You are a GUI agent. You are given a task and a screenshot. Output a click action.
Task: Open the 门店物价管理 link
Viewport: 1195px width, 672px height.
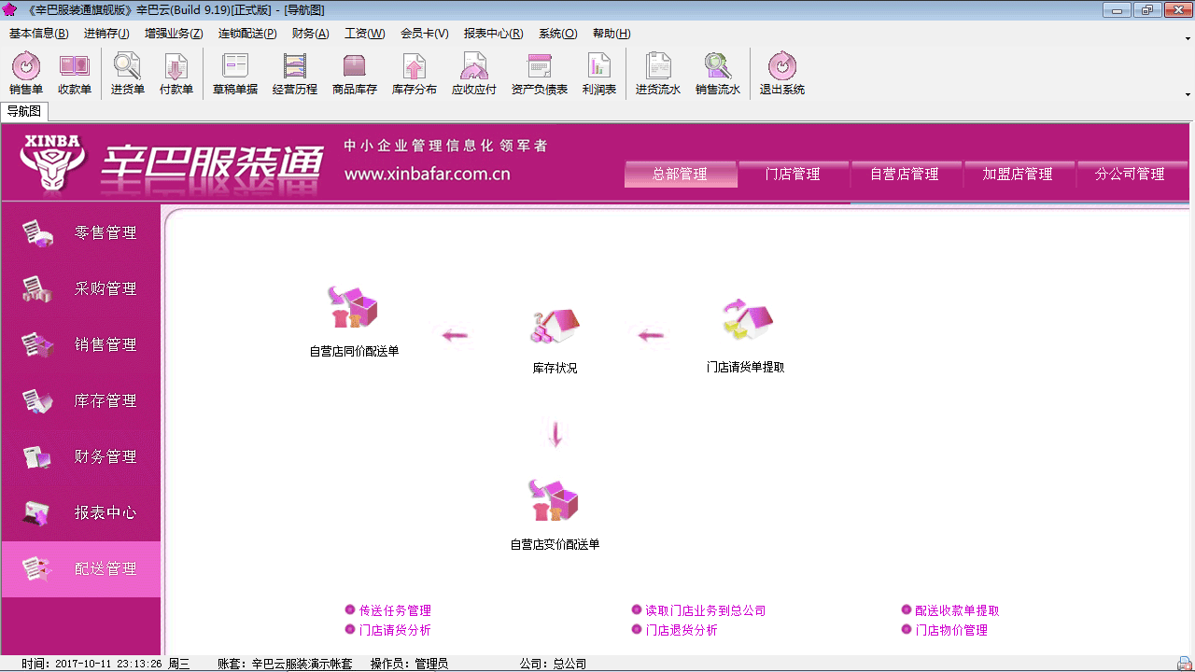tap(951, 630)
